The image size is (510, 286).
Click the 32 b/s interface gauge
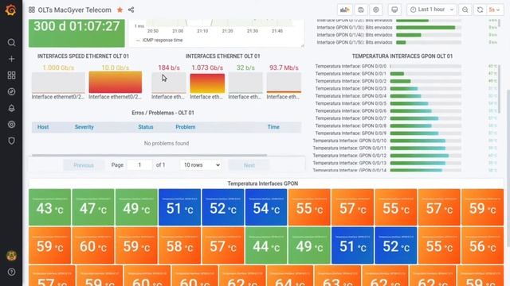[x=245, y=83]
